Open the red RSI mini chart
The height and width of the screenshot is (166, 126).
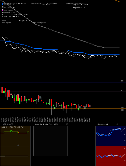[x=111, y=156]
